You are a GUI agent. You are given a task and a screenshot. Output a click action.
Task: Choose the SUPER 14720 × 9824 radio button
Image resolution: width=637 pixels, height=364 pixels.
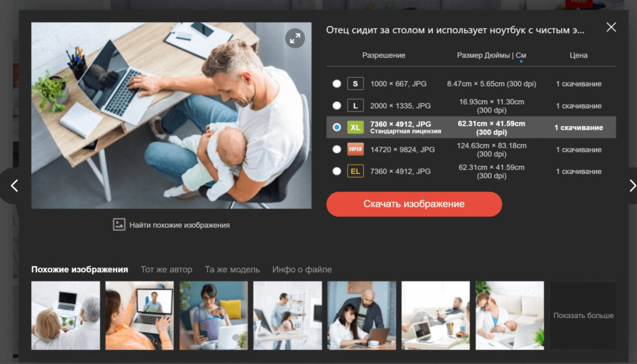(x=337, y=149)
